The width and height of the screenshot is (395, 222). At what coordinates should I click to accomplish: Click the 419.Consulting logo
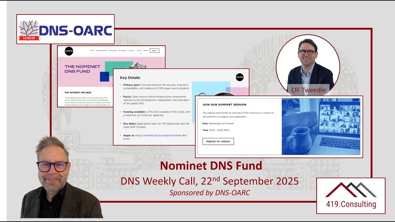[x=351, y=196]
